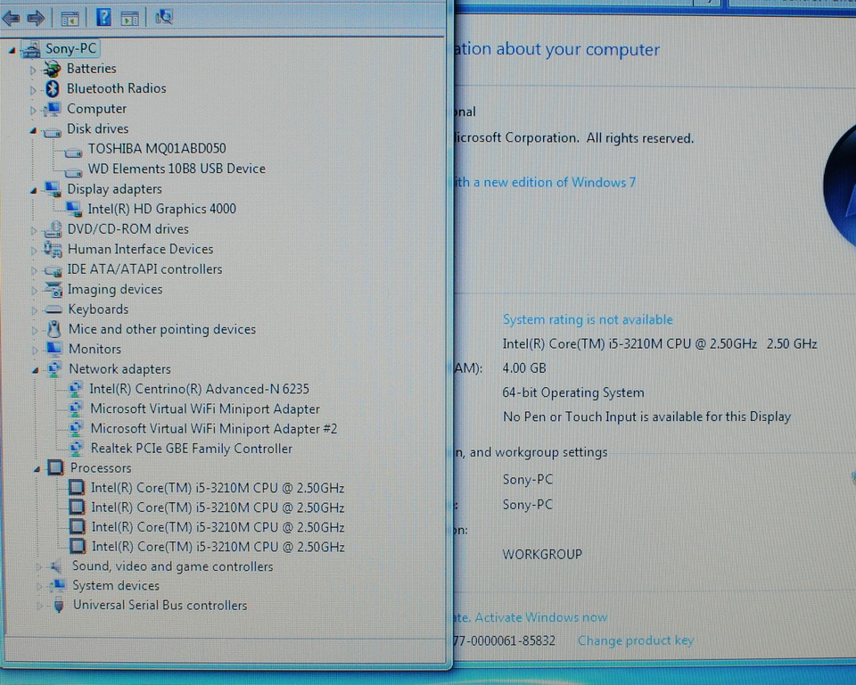This screenshot has height=685, width=856.
Task: Select WD Elements 10B8 USB Device
Action: [177, 169]
